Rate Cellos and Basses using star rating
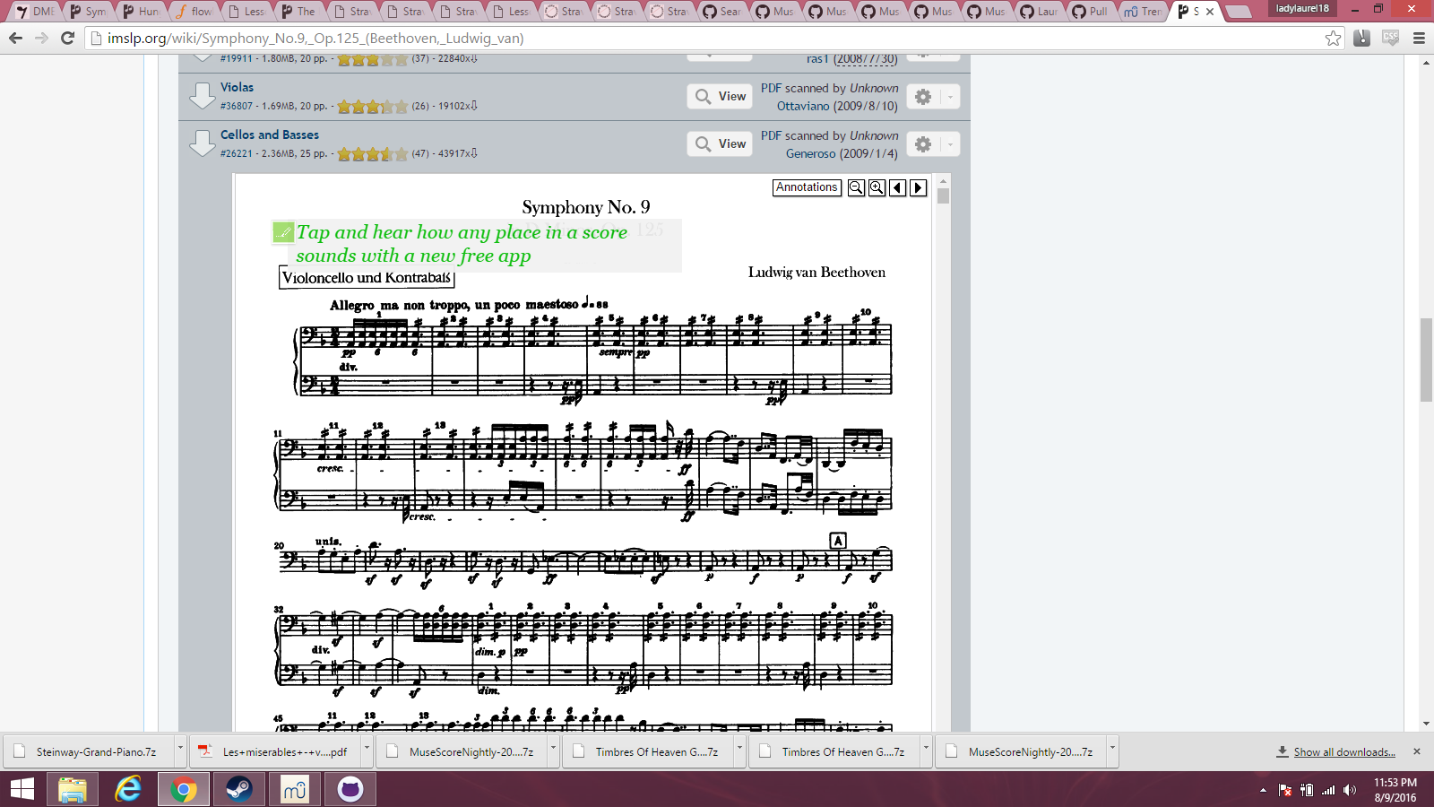1434x807 pixels. click(373, 154)
